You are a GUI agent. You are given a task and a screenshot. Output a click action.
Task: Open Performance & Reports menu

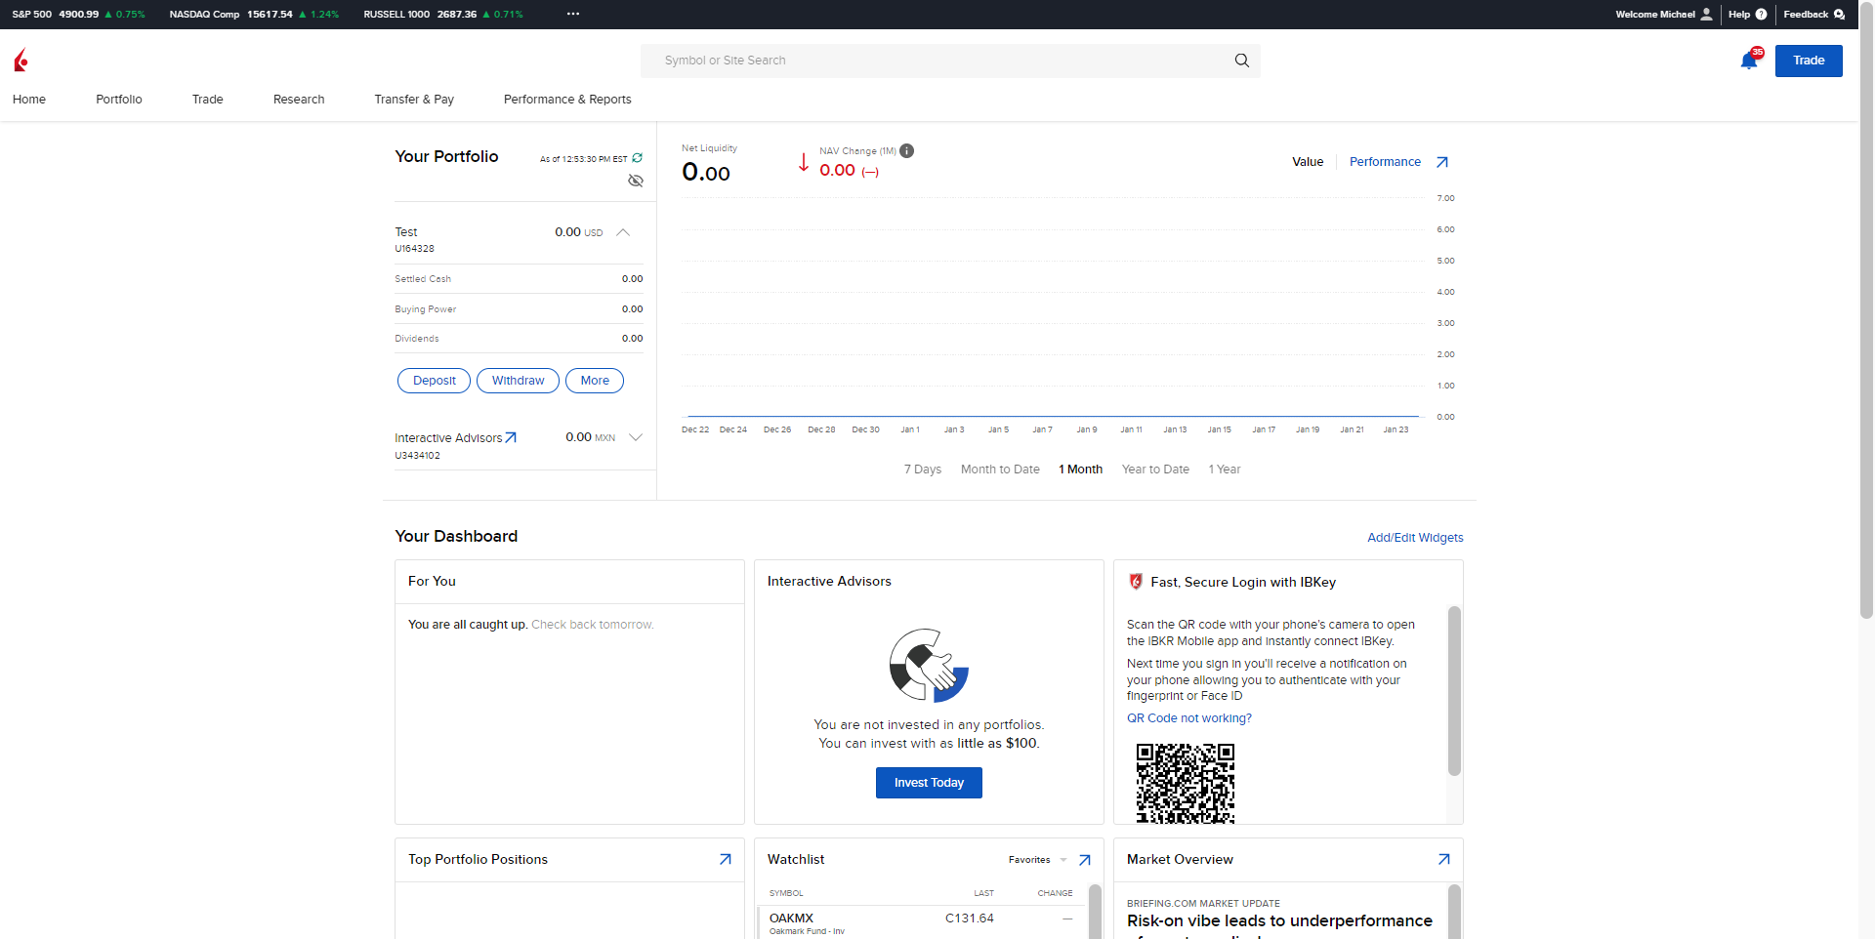[x=567, y=100]
